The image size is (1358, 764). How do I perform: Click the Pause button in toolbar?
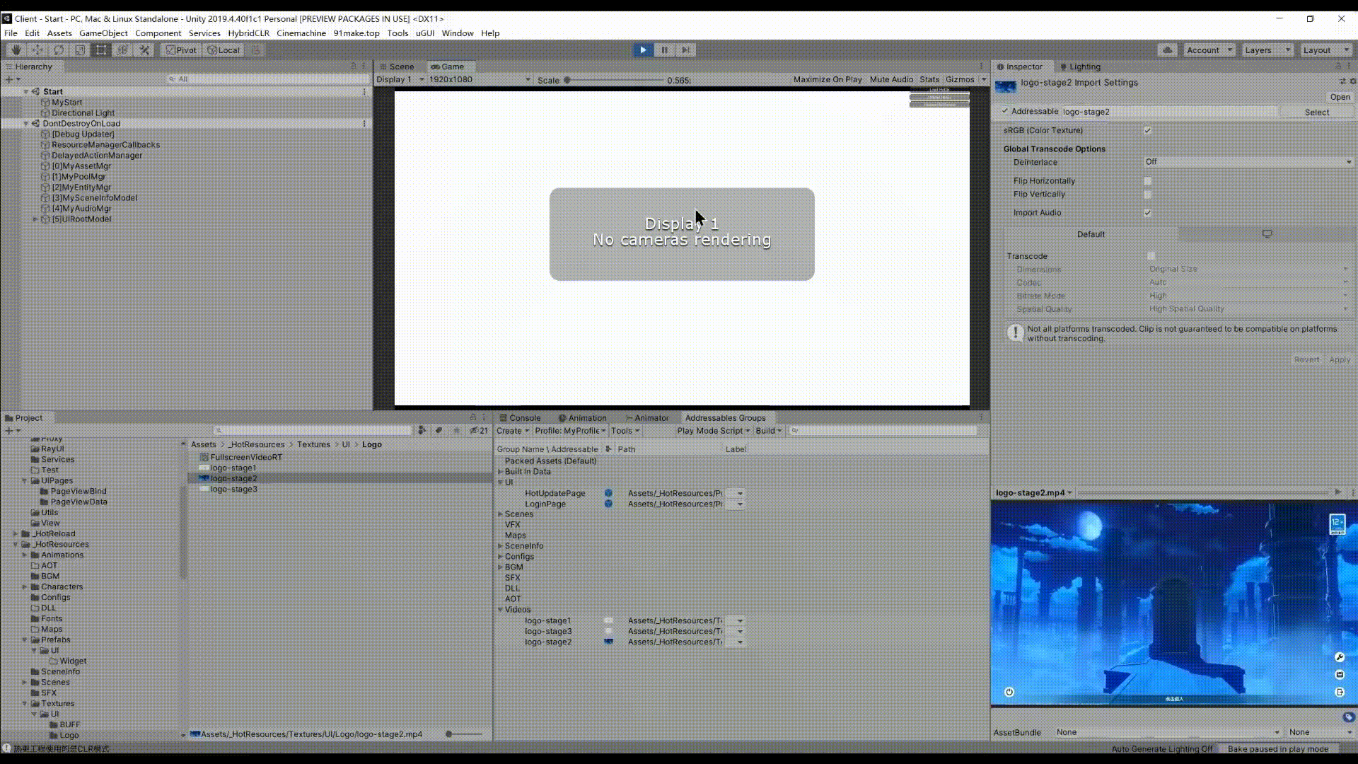pos(663,50)
